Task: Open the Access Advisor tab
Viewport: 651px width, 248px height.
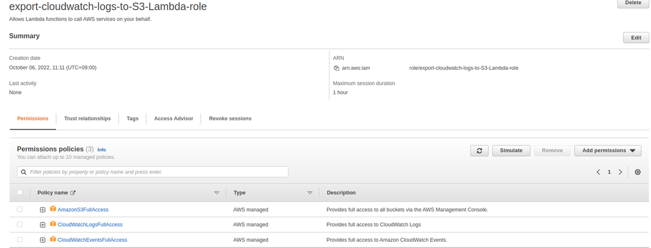Action: pos(173,118)
